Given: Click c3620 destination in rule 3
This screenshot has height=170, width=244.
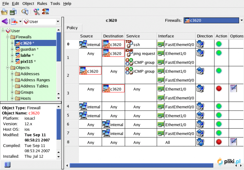Looking at the screenshot, I should tap(113, 88).
